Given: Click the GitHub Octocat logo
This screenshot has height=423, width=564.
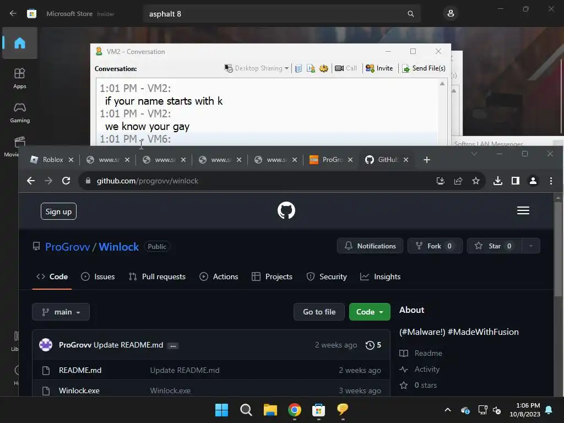Looking at the screenshot, I should click(286, 211).
